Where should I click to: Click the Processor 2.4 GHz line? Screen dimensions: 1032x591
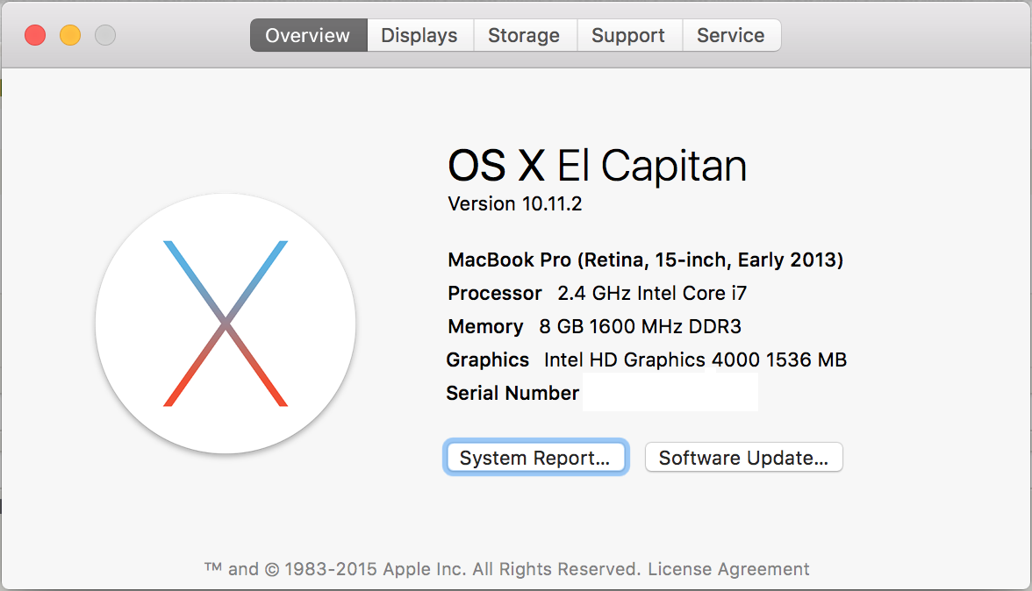click(597, 293)
